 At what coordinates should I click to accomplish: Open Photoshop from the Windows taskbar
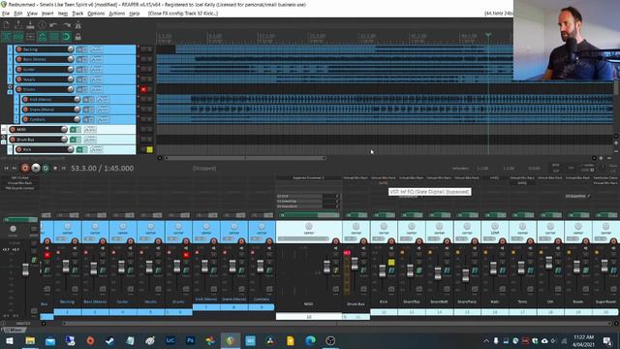190,340
